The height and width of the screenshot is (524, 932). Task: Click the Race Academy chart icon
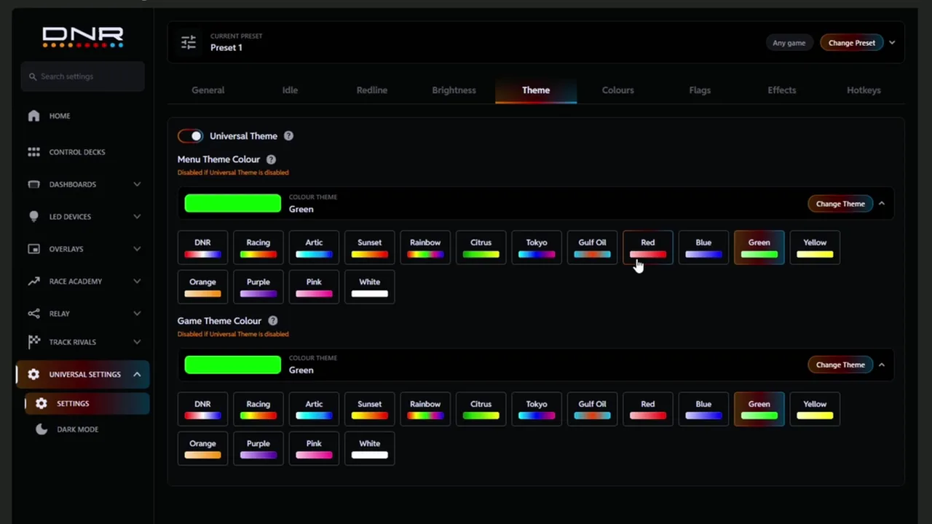point(33,281)
